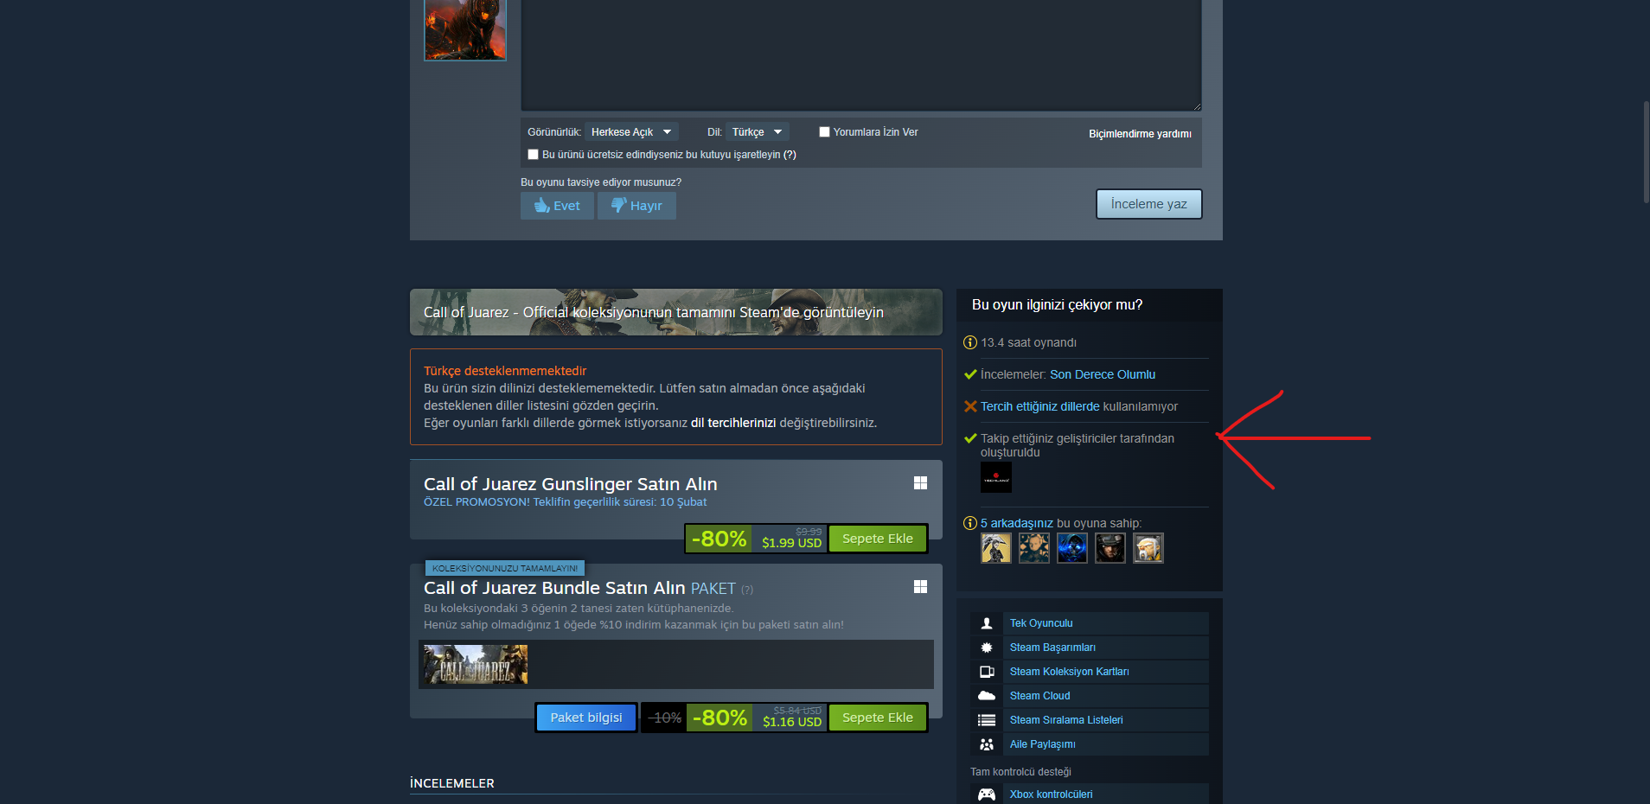Viewport: 1650px width, 804px height.
Task: Open the 5 arkadaşınız friends link
Action: coord(1017,523)
